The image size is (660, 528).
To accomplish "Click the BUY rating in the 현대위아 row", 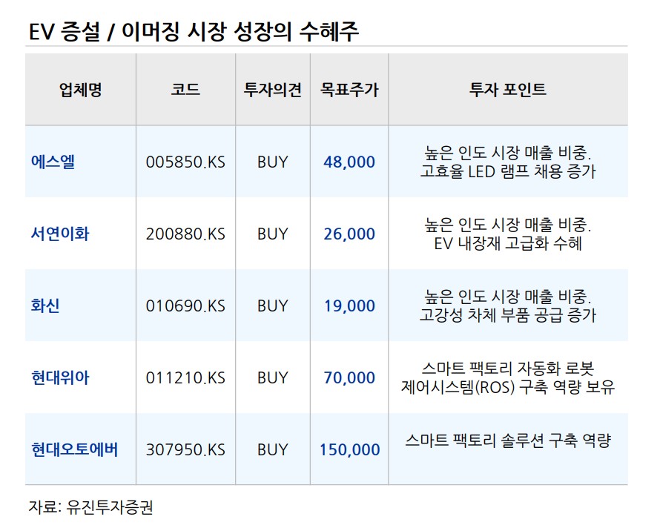I will pyautogui.click(x=273, y=378).
